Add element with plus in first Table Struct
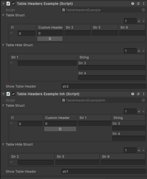Viewport: 147px width, 179px height. coord(139,21)
